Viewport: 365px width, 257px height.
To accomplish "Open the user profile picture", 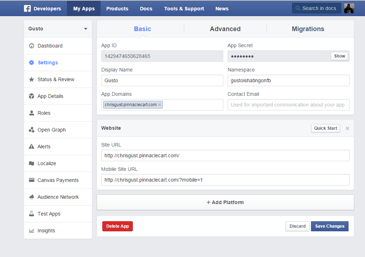I will pyautogui.click(x=349, y=8).
